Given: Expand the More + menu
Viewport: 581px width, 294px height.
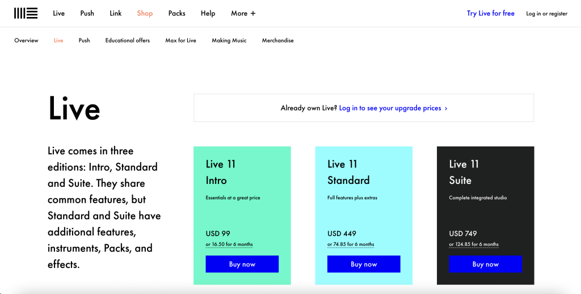Looking at the screenshot, I should pos(243,14).
